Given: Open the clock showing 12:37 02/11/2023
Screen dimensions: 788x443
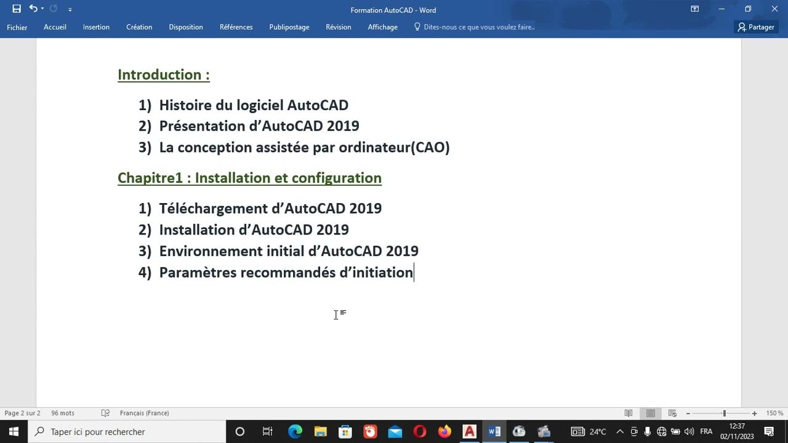Looking at the screenshot, I should point(737,432).
